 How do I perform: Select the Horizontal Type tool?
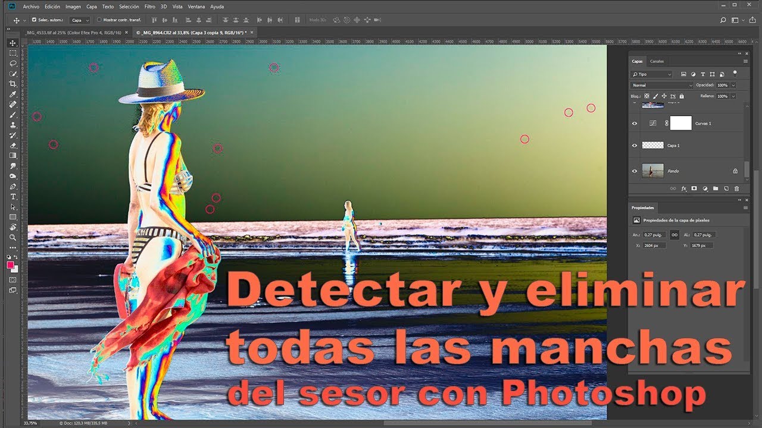(x=13, y=197)
